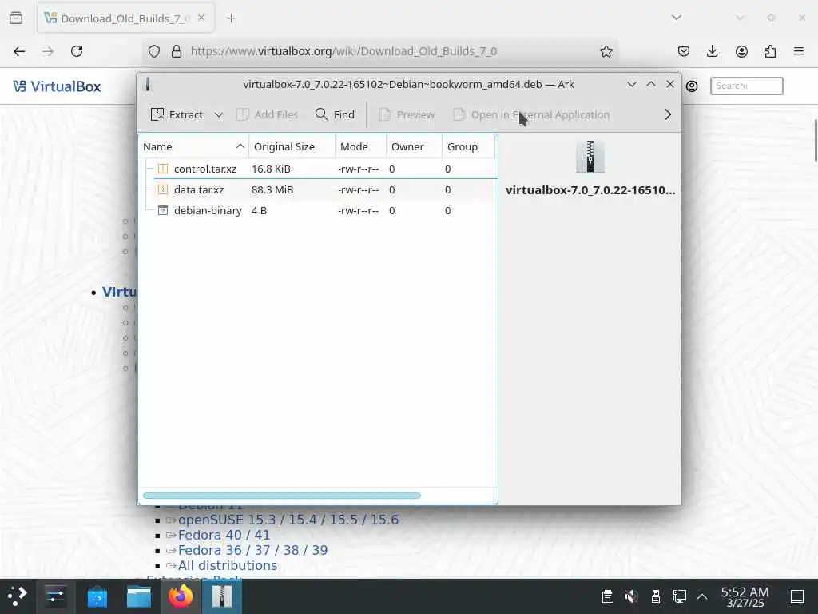818x614 pixels.
Task: Open Firefox recent browsing view icon
Action: (x=16, y=18)
